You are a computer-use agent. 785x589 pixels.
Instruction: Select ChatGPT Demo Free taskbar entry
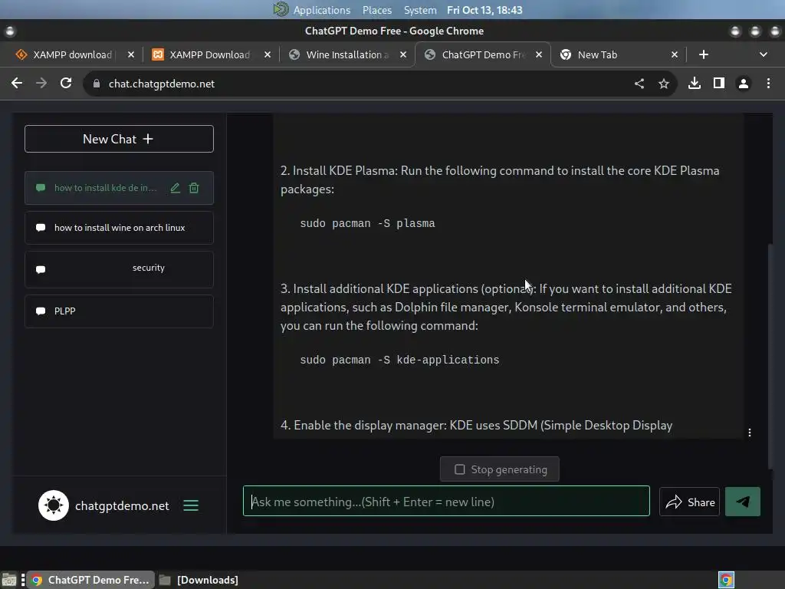pyautogui.click(x=91, y=580)
